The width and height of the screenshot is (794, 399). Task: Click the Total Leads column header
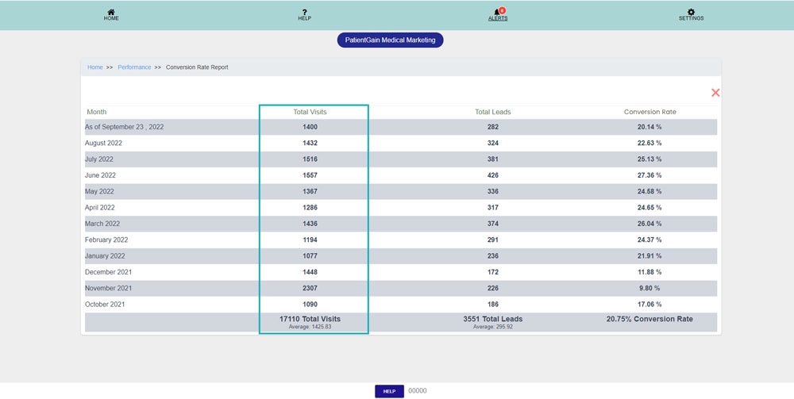pyautogui.click(x=493, y=112)
